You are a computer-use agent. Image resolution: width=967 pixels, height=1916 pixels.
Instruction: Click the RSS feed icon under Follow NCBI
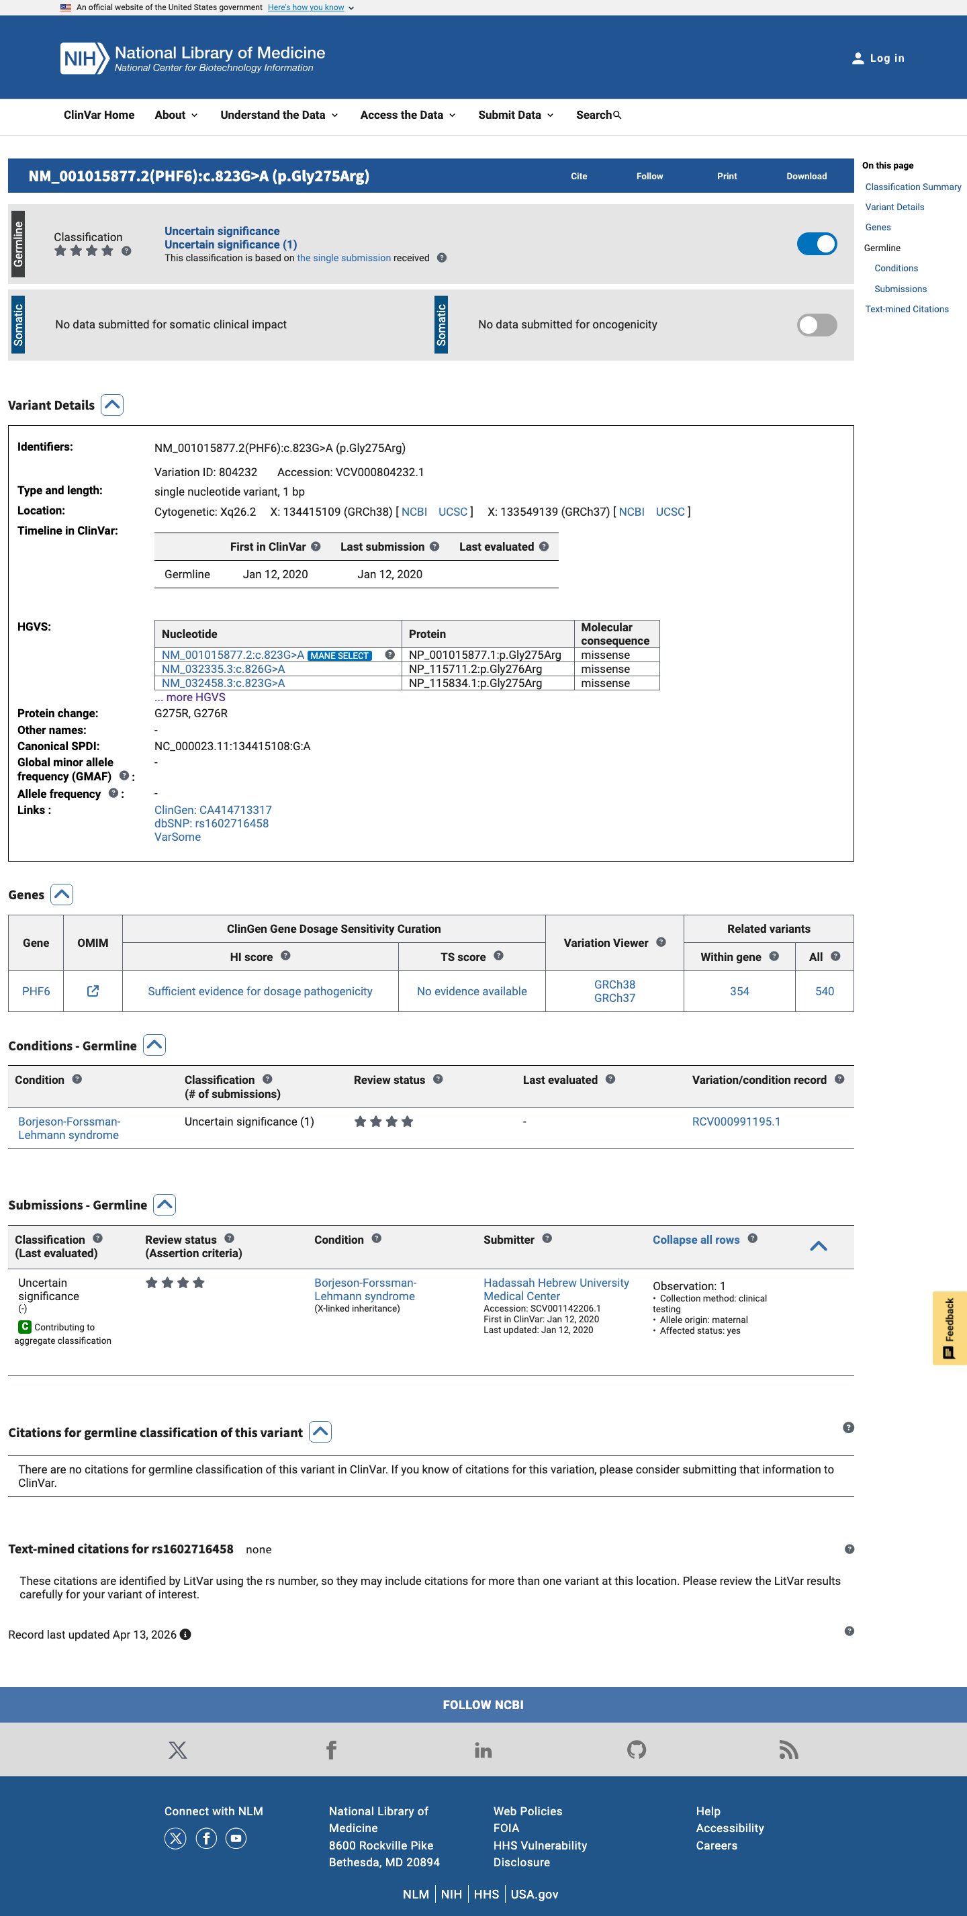tap(789, 1750)
